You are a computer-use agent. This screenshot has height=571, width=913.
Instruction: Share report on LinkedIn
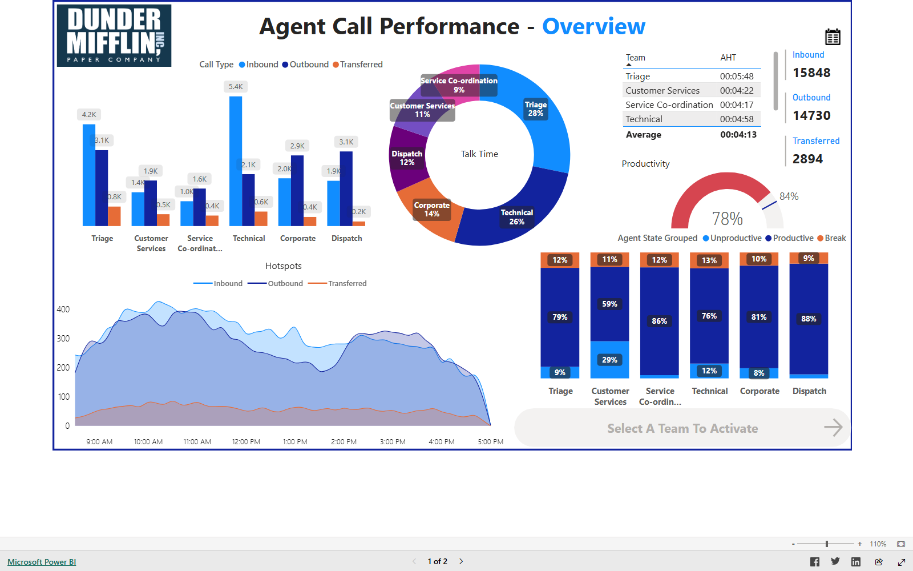(856, 562)
